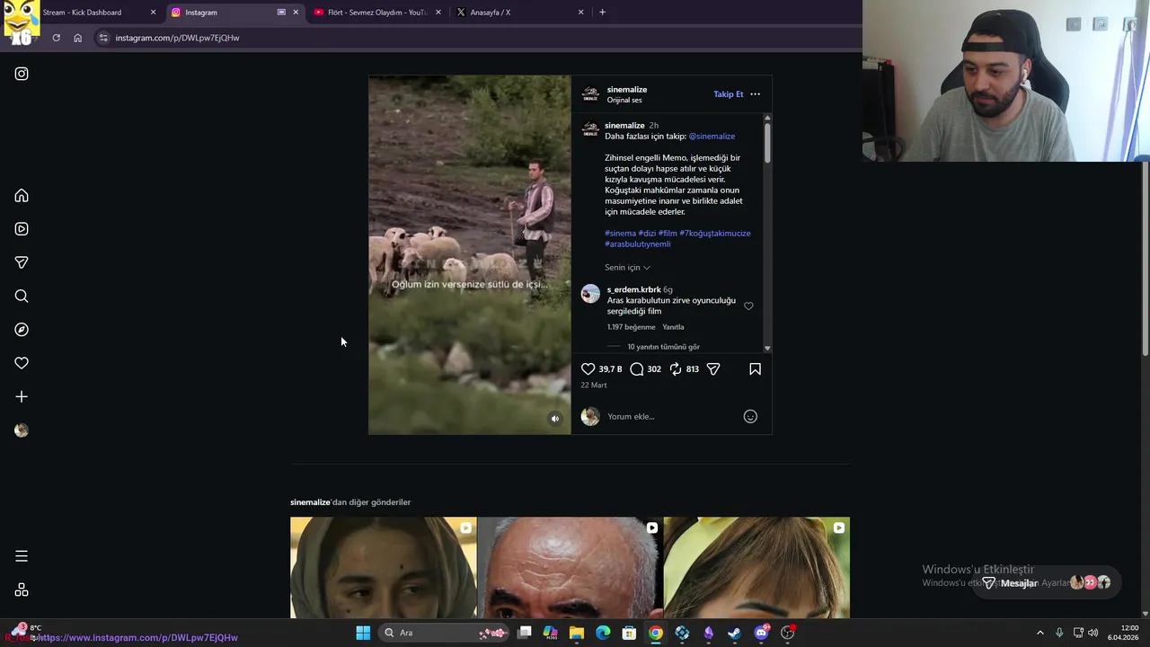1150x647 pixels.
Task: Open #arasbulutıynemli hashtag
Action: [x=638, y=244]
